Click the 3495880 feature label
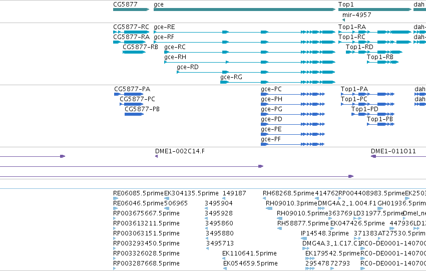Image resolution: width=426 pixels, height=271 pixels. 220,233
